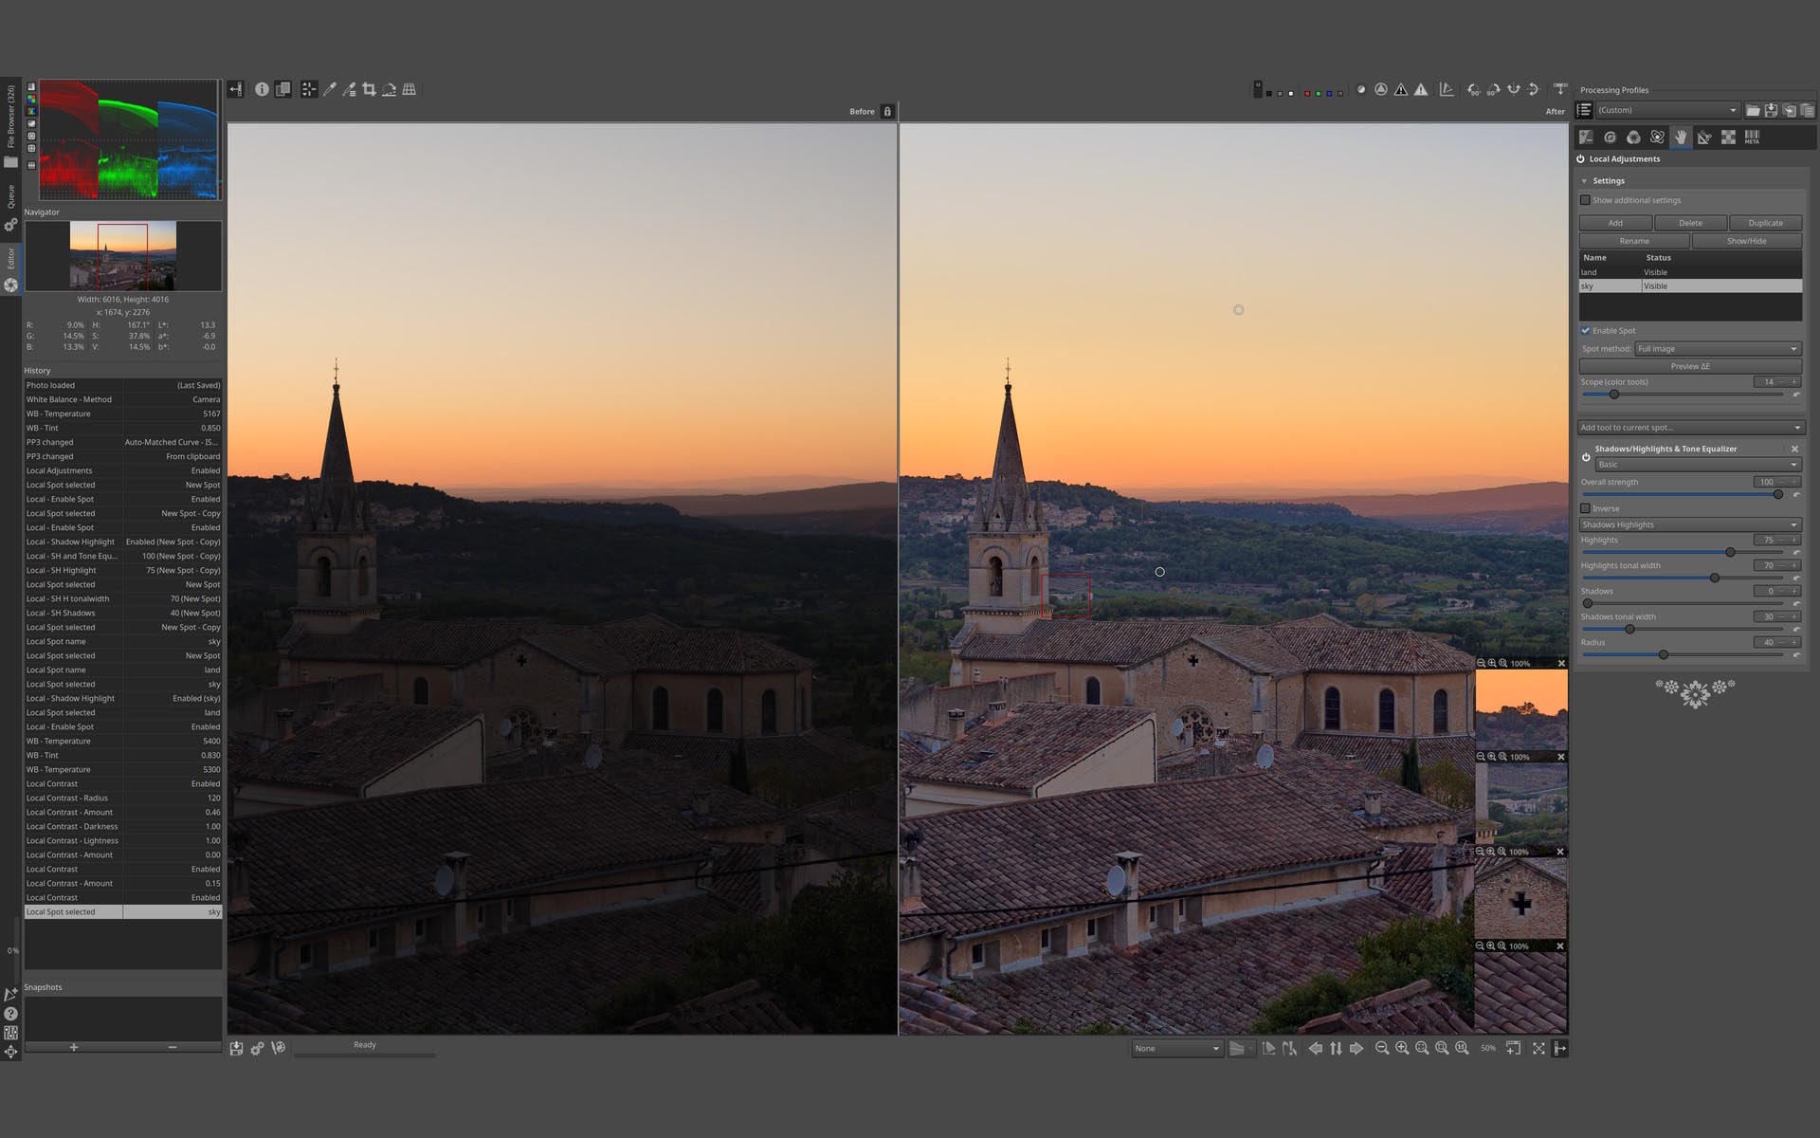Pick the white balance eyedropper tool

pos(329,89)
